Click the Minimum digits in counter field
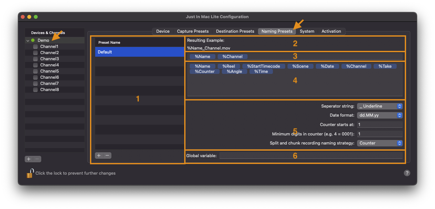Image resolution: width=435 pixels, height=209 pixels. [x=380, y=134]
